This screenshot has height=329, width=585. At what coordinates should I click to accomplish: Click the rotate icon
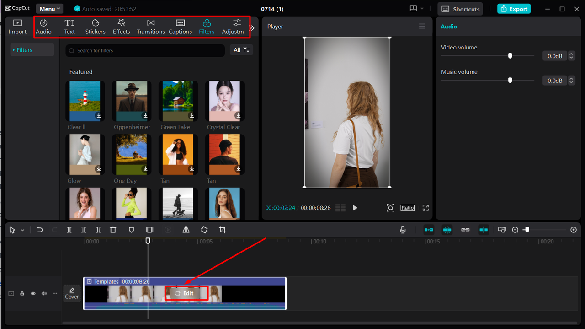click(x=204, y=230)
